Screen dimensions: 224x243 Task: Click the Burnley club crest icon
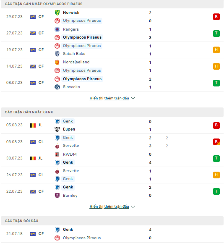pyautogui.click(x=57, y=196)
